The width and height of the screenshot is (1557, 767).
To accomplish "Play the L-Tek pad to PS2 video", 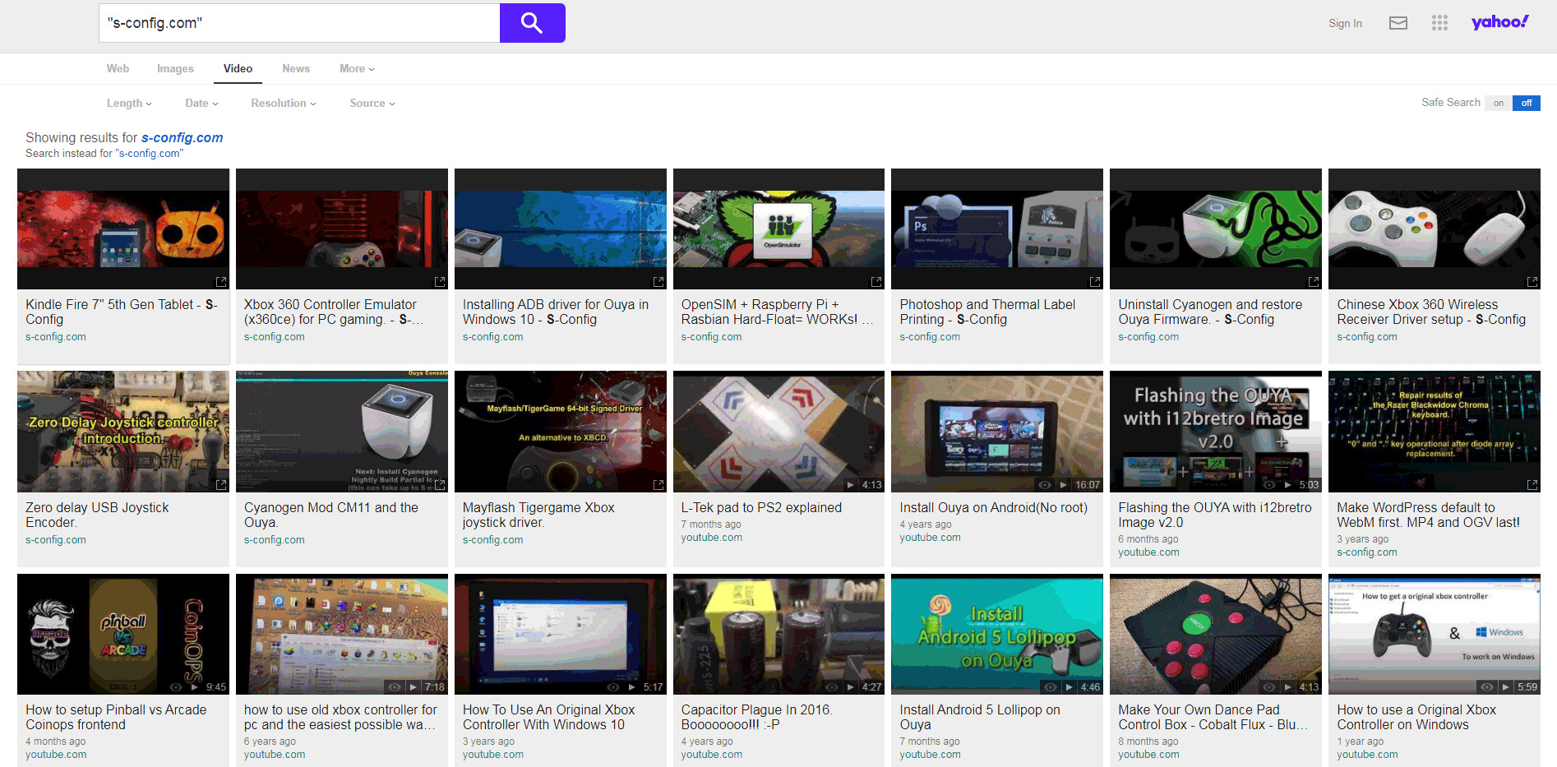I will tap(851, 485).
